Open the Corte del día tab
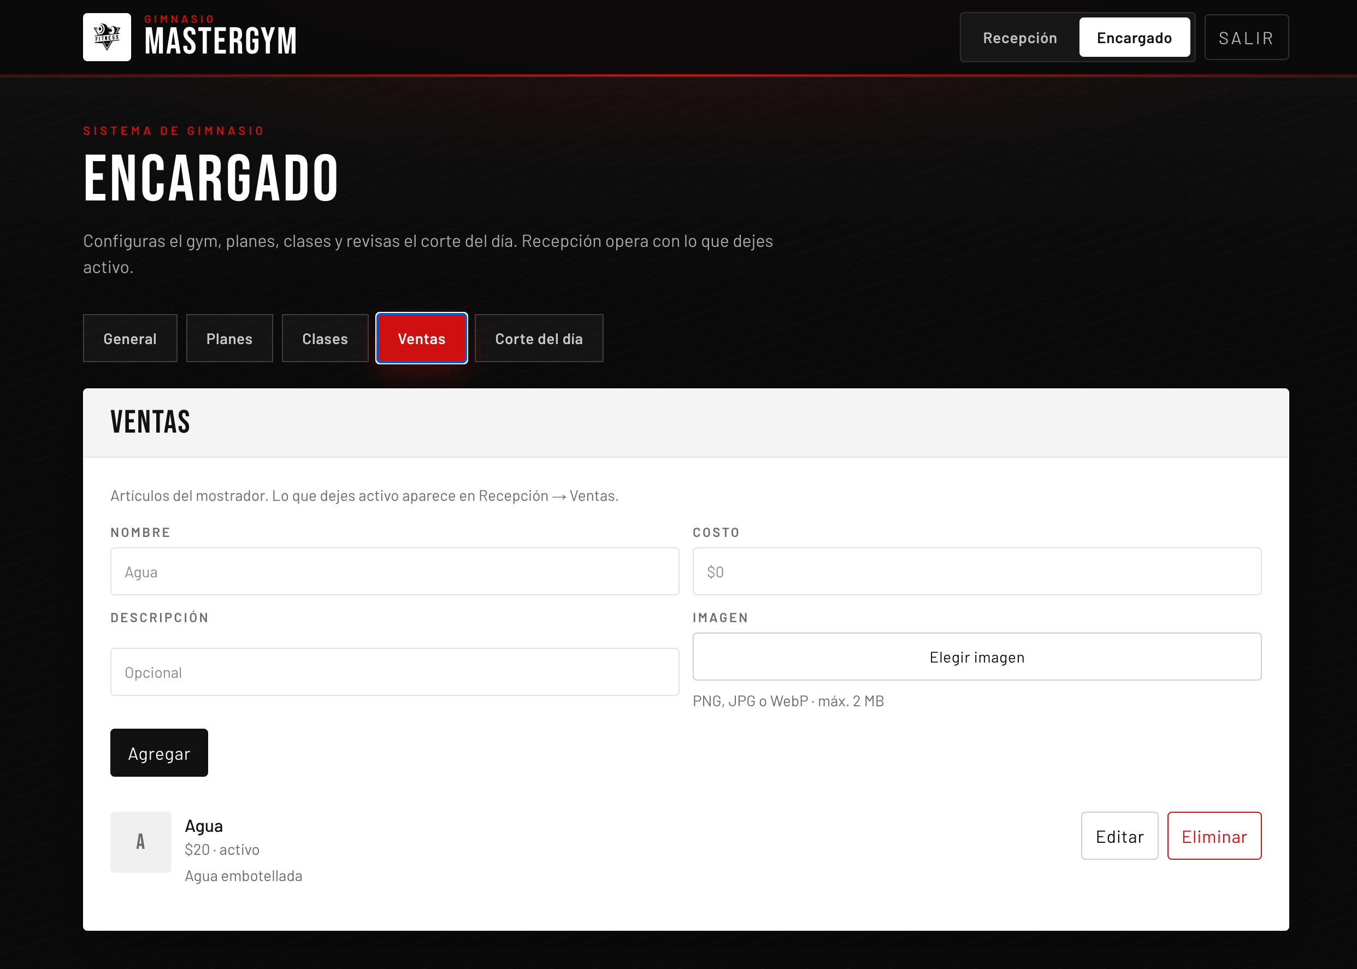The height and width of the screenshot is (969, 1357). [539, 338]
